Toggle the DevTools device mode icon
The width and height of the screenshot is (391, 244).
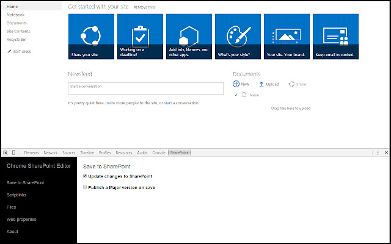coord(13,152)
